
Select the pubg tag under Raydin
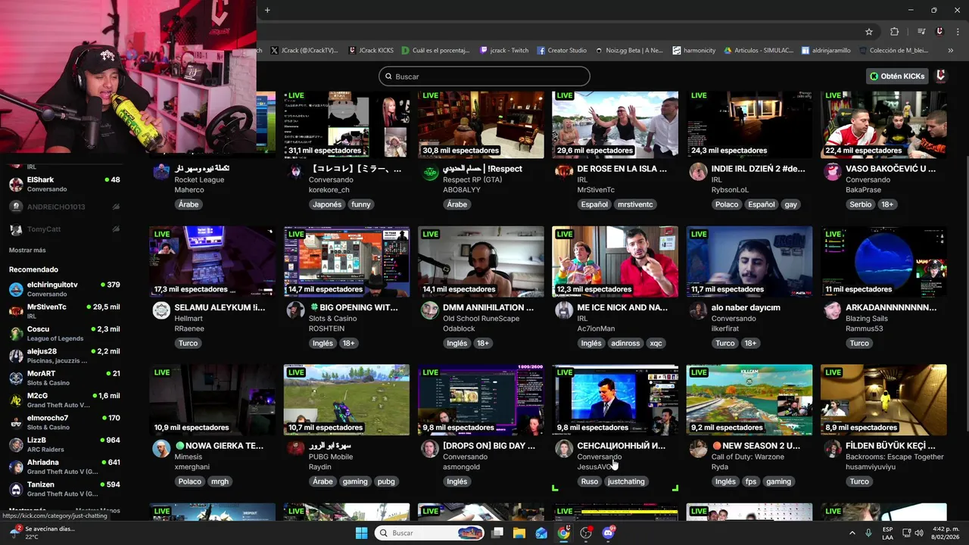[x=386, y=481]
